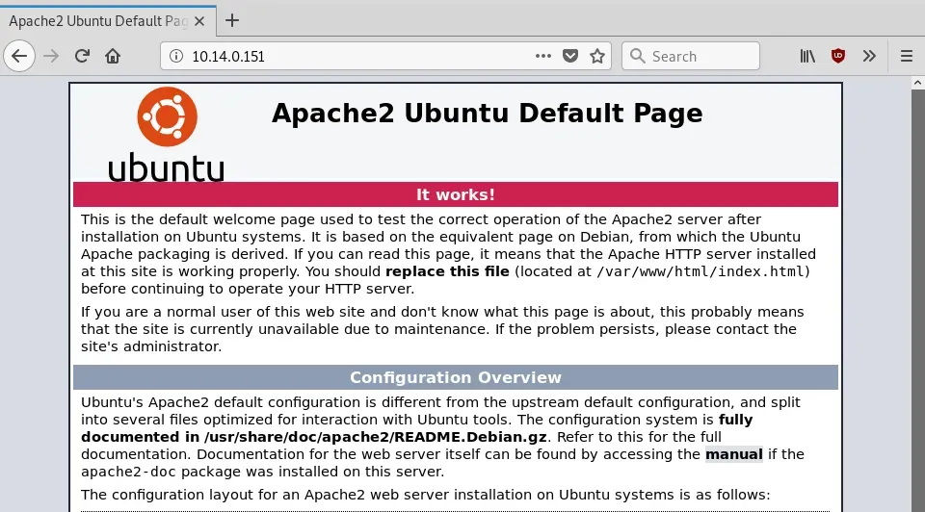Bookmark this page with the star
The image size is (925, 512).
(x=597, y=56)
